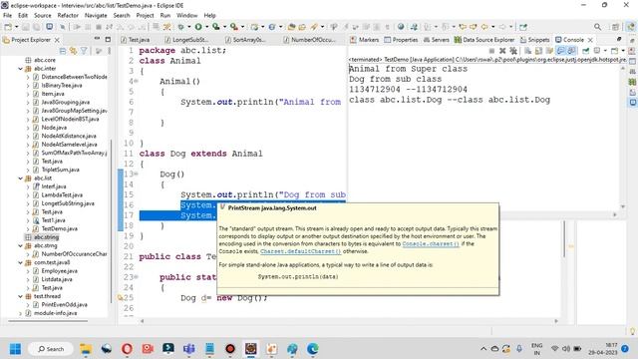Open Opera browser from taskbar
The image size is (638, 359).
pos(127,349)
